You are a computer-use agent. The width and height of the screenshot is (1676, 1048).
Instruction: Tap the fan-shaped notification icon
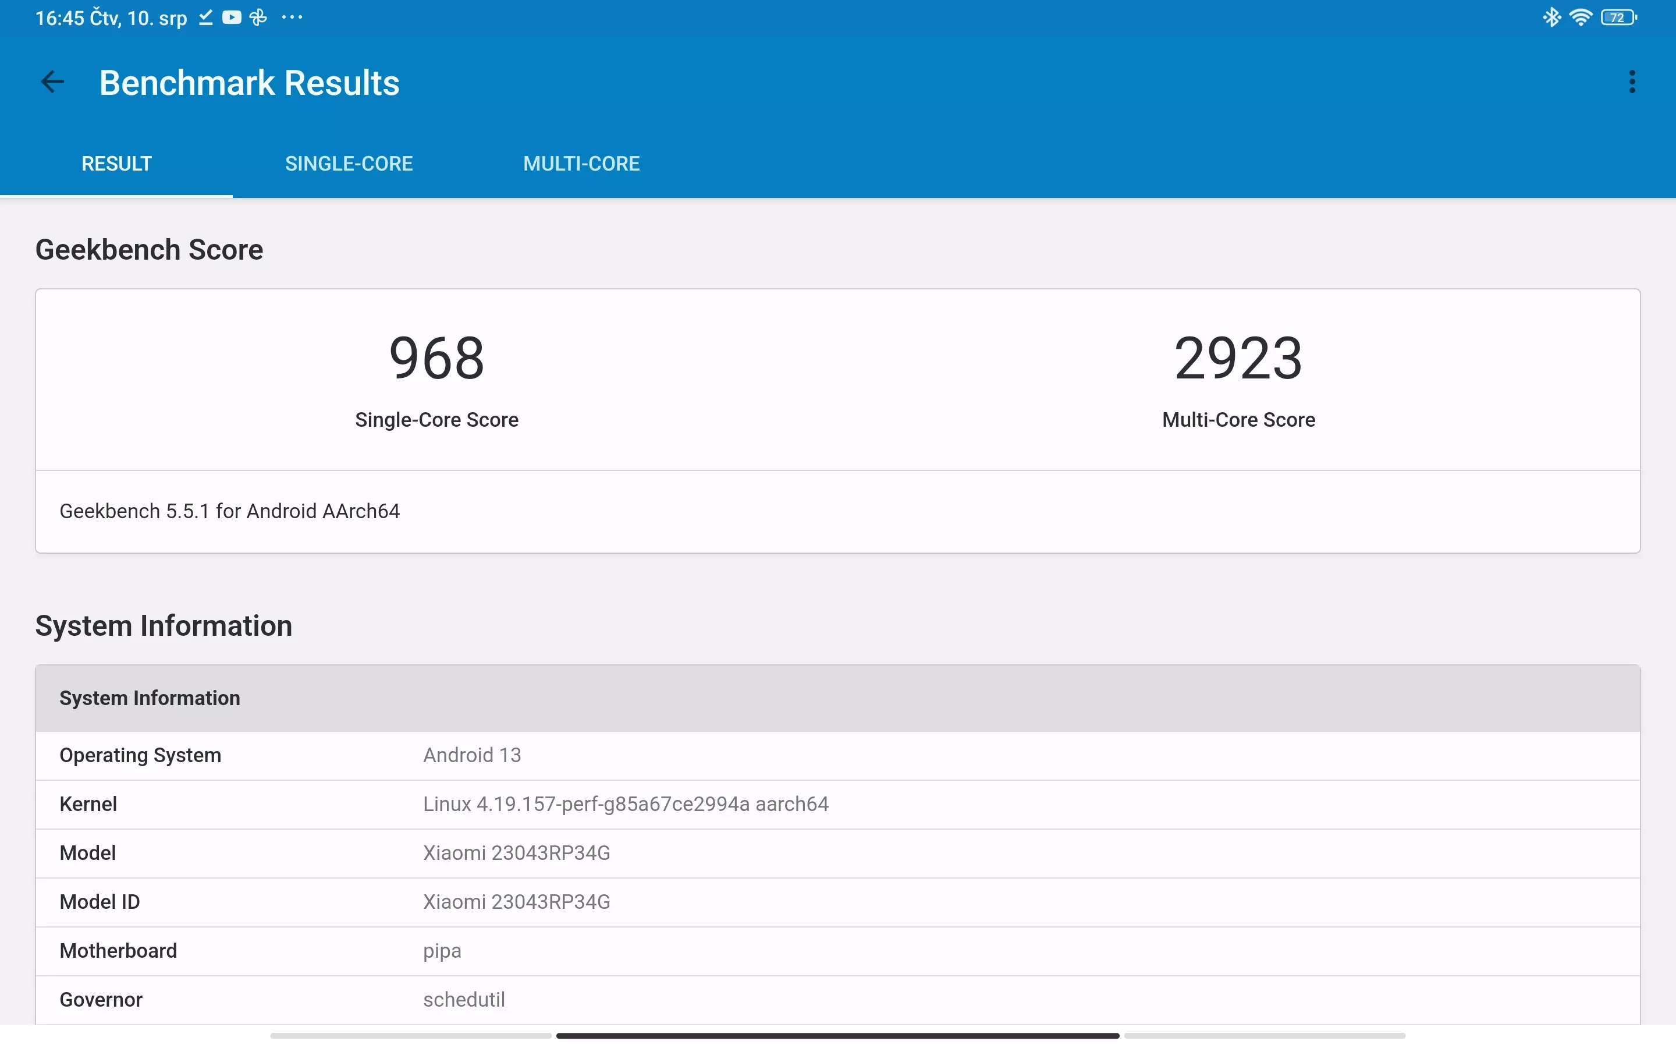[x=258, y=17]
